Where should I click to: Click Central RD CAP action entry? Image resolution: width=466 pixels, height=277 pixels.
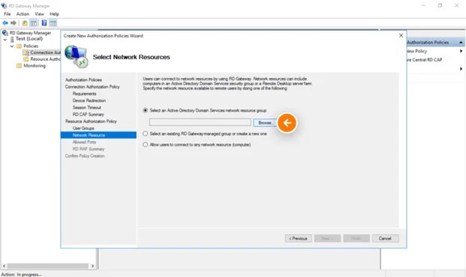coord(425,60)
